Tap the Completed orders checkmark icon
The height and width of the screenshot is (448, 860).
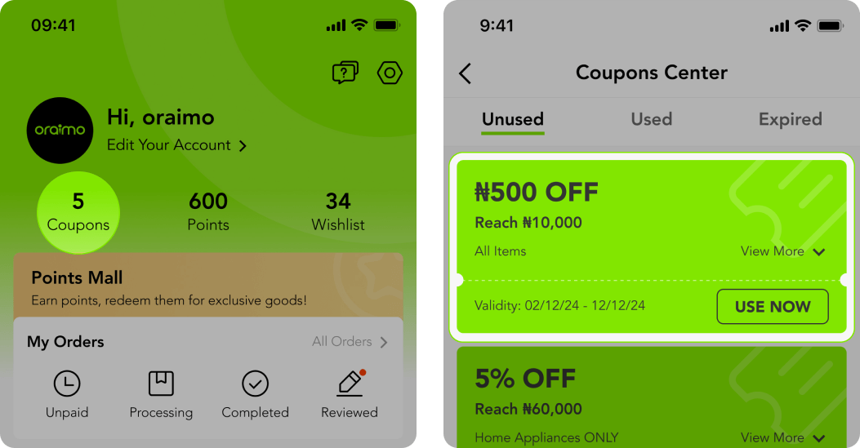[256, 384]
